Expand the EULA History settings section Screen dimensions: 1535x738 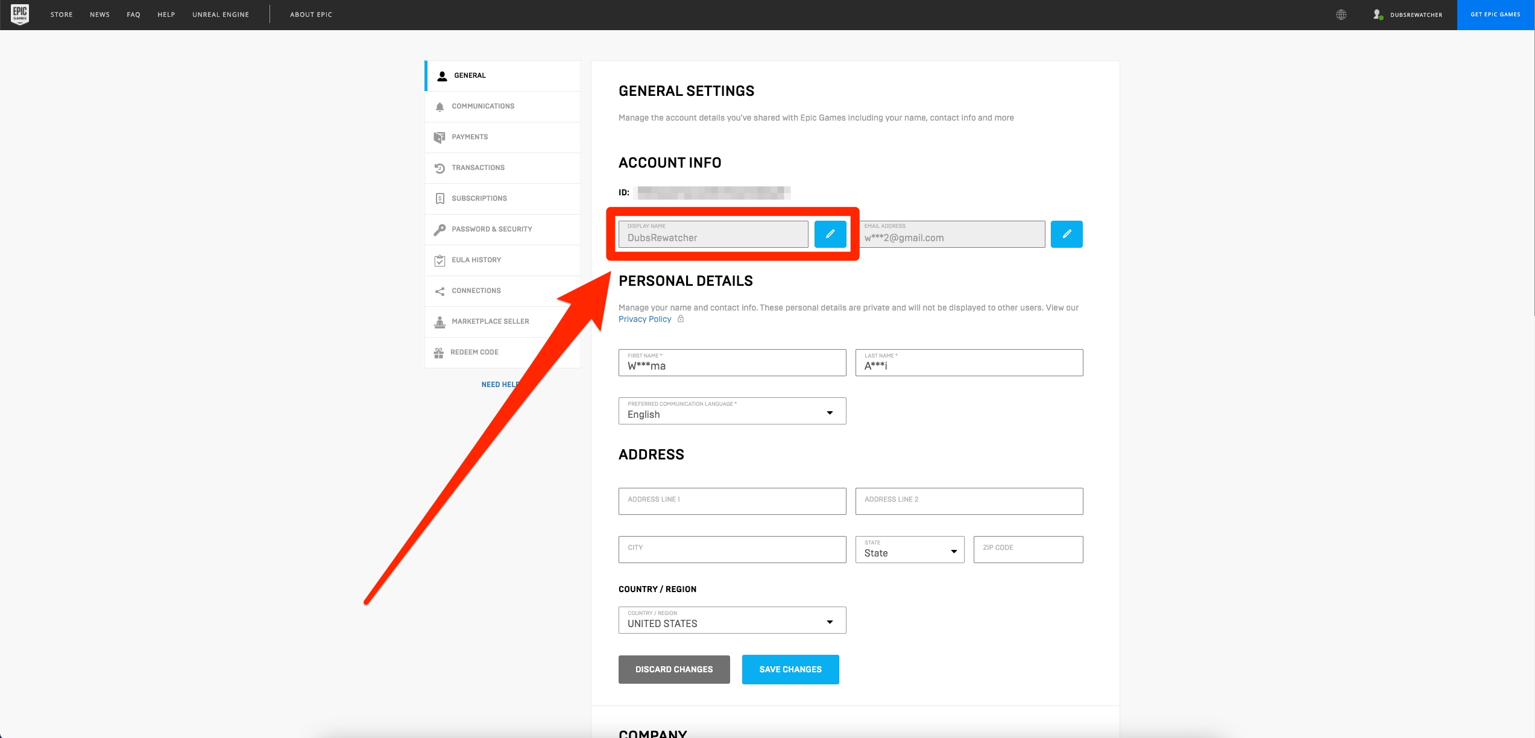coord(477,259)
